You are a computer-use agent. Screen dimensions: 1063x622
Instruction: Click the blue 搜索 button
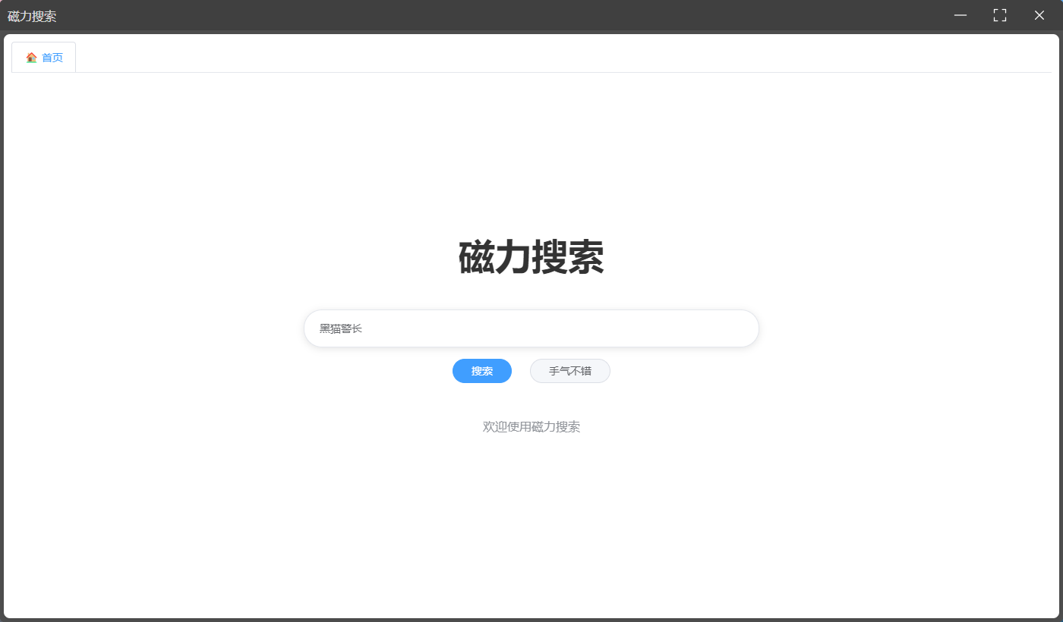[x=481, y=371]
